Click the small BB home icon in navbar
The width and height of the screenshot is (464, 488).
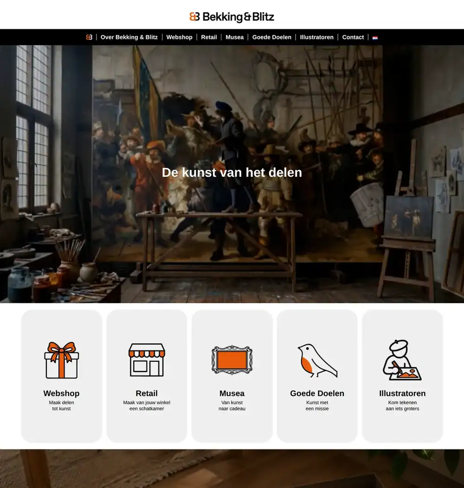tap(89, 37)
